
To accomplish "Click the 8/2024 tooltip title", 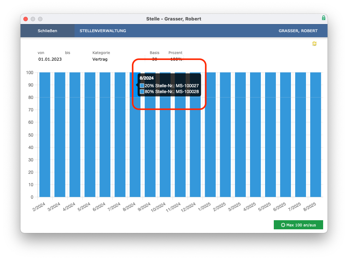I will (x=147, y=78).
